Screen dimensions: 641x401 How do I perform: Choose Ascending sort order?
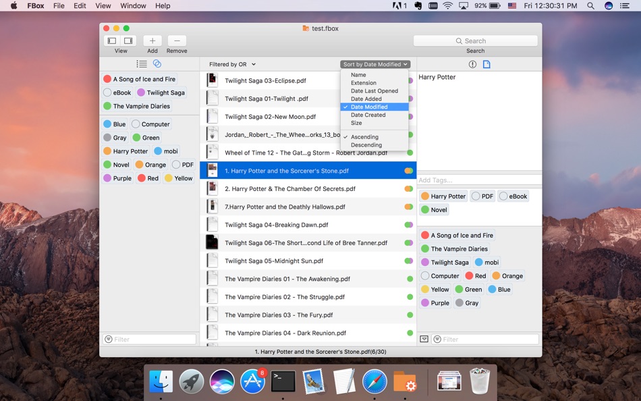point(364,137)
